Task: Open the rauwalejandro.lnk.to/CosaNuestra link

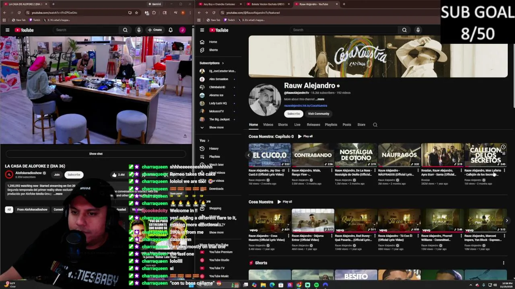Action: coord(305,106)
